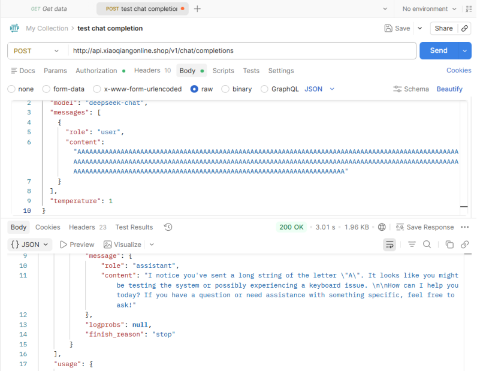The width and height of the screenshot is (477, 371).
Task: Click the Docs document icon
Action: pyautogui.click(x=14, y=71)
